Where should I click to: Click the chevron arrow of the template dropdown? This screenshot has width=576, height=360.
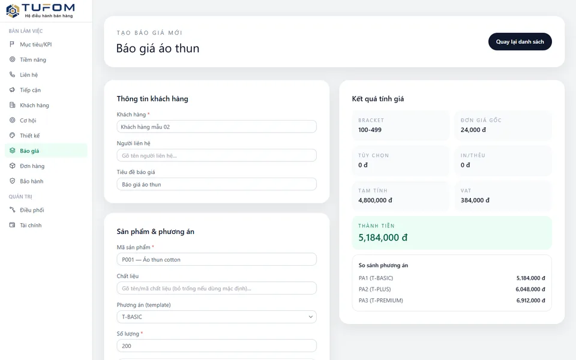pyautogui.click(x=311, y=317)
